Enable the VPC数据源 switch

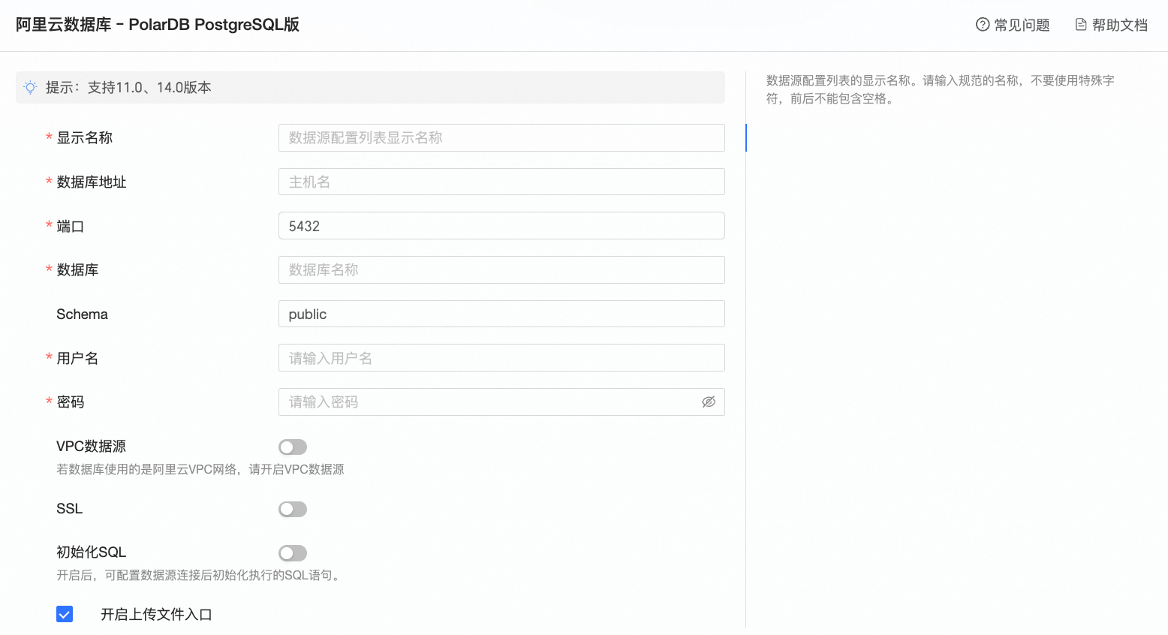pos(293,447)
